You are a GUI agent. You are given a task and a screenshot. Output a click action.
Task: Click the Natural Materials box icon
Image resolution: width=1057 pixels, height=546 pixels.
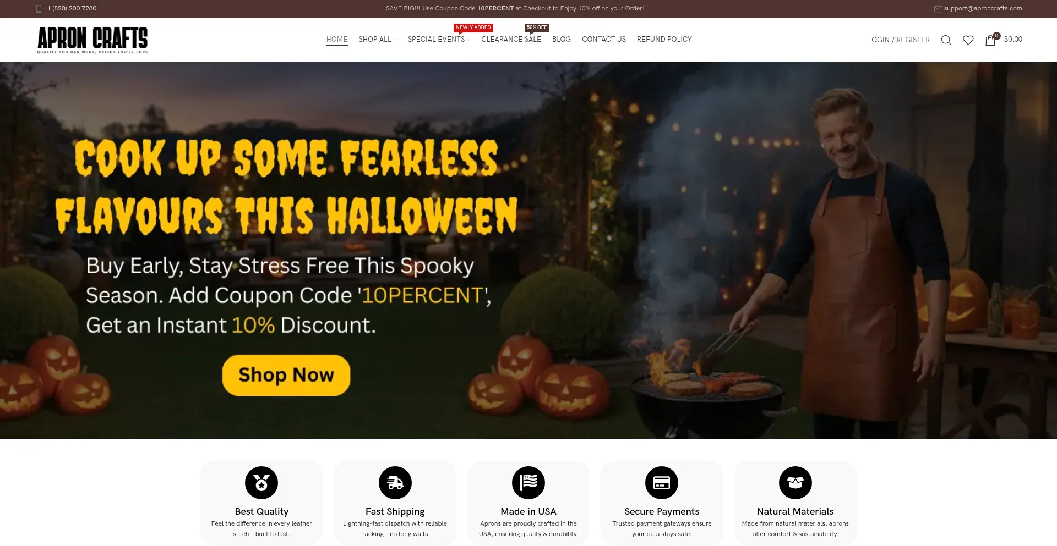tap(796, 483)
